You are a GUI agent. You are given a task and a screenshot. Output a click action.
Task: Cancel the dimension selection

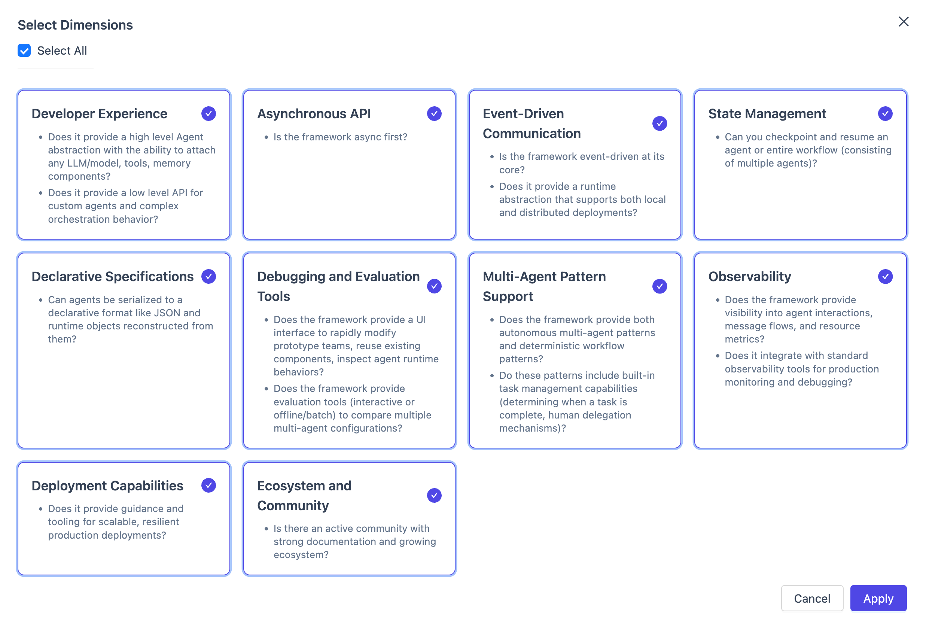click(812, 598)
